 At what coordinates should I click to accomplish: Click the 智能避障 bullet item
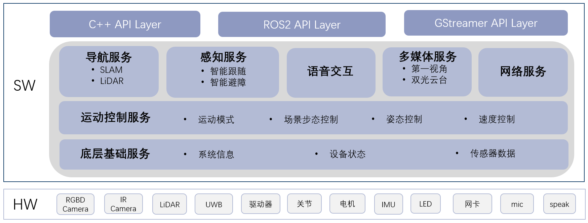coord(228,82)
